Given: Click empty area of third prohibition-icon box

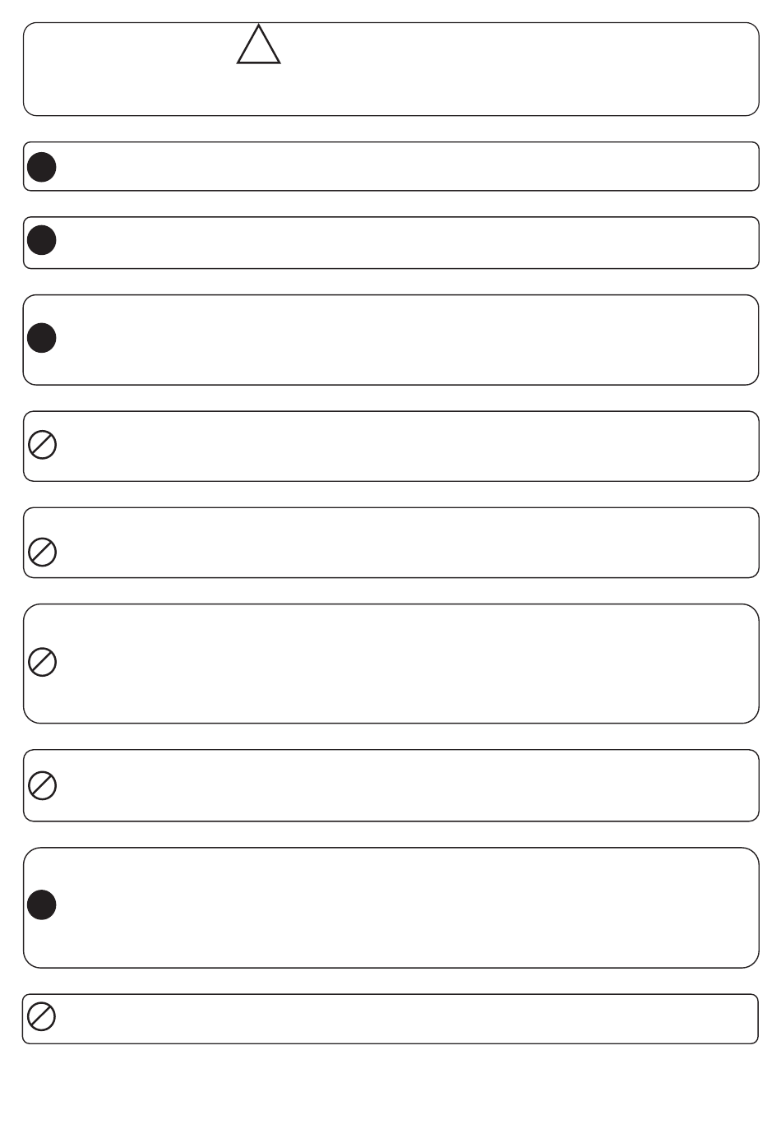Looking at the screenshot, I should click(x=407, y=664).
